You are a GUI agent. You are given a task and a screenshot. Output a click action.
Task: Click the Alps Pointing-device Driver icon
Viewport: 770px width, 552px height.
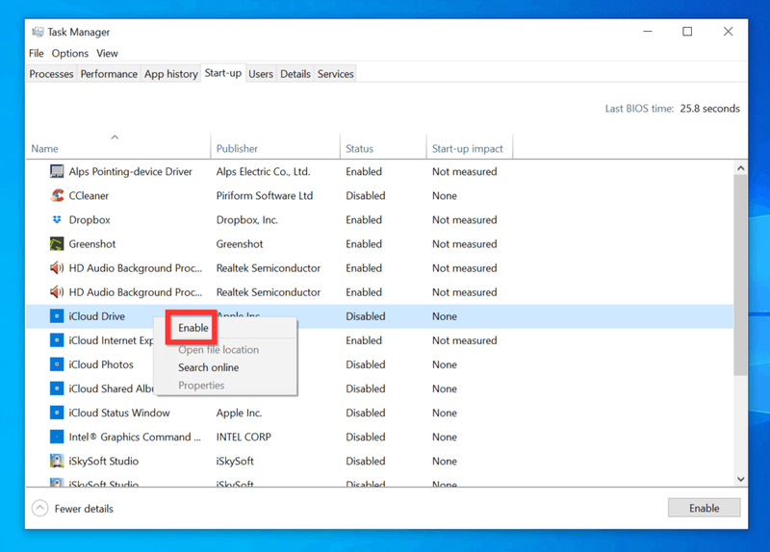pos(57,171)
